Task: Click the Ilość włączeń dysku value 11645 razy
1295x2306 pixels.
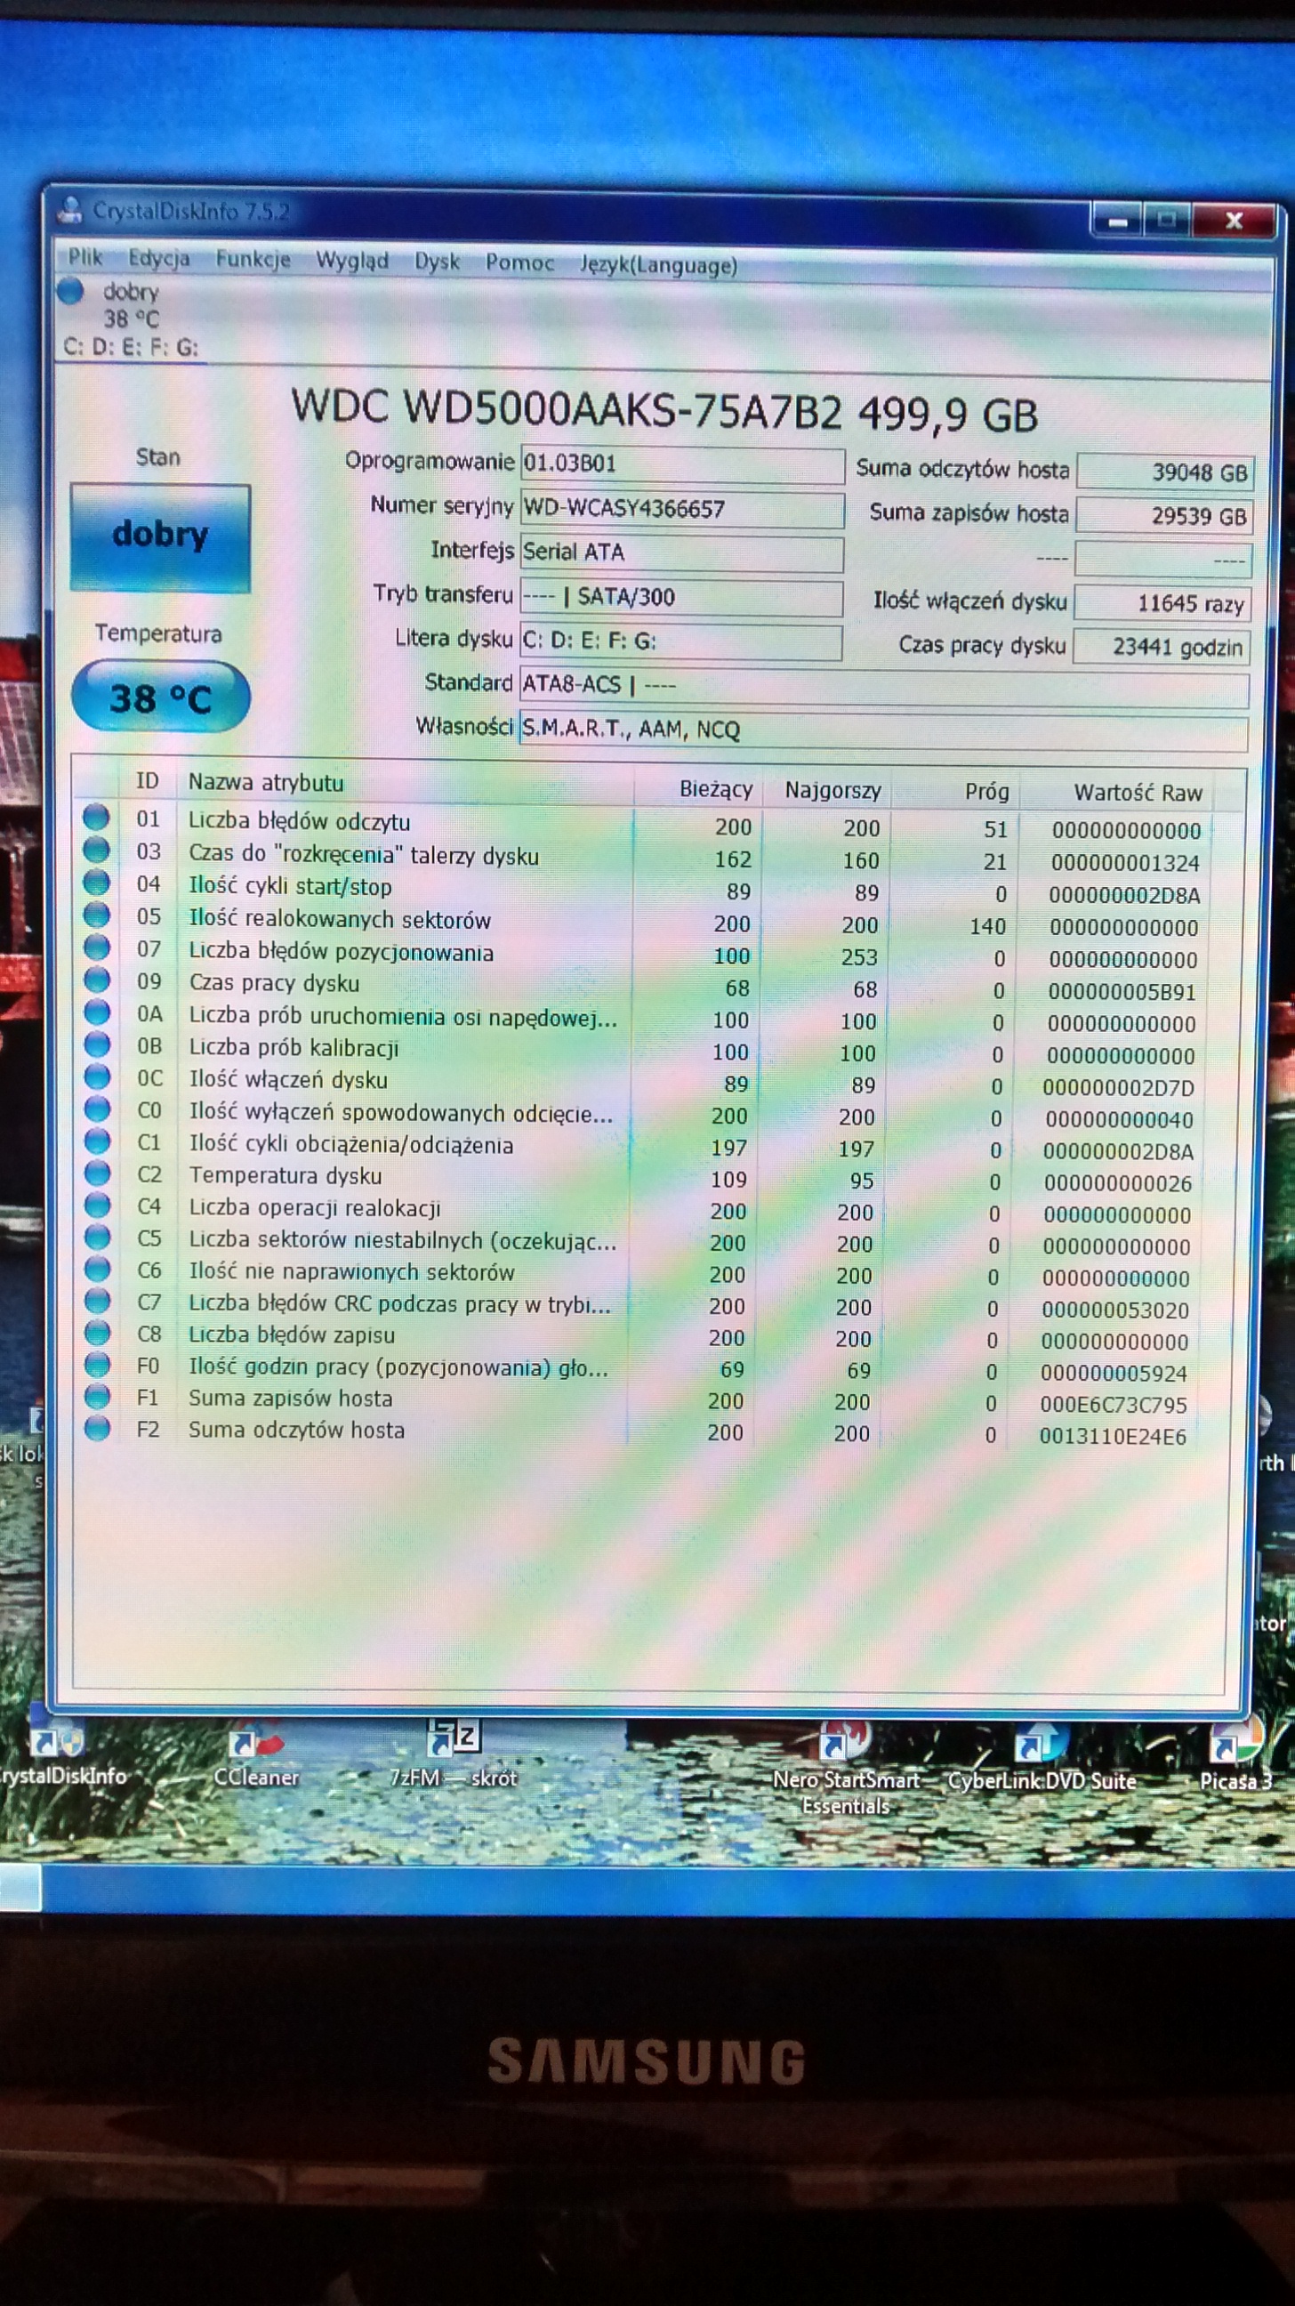Action: click(x=1162, y=603)
